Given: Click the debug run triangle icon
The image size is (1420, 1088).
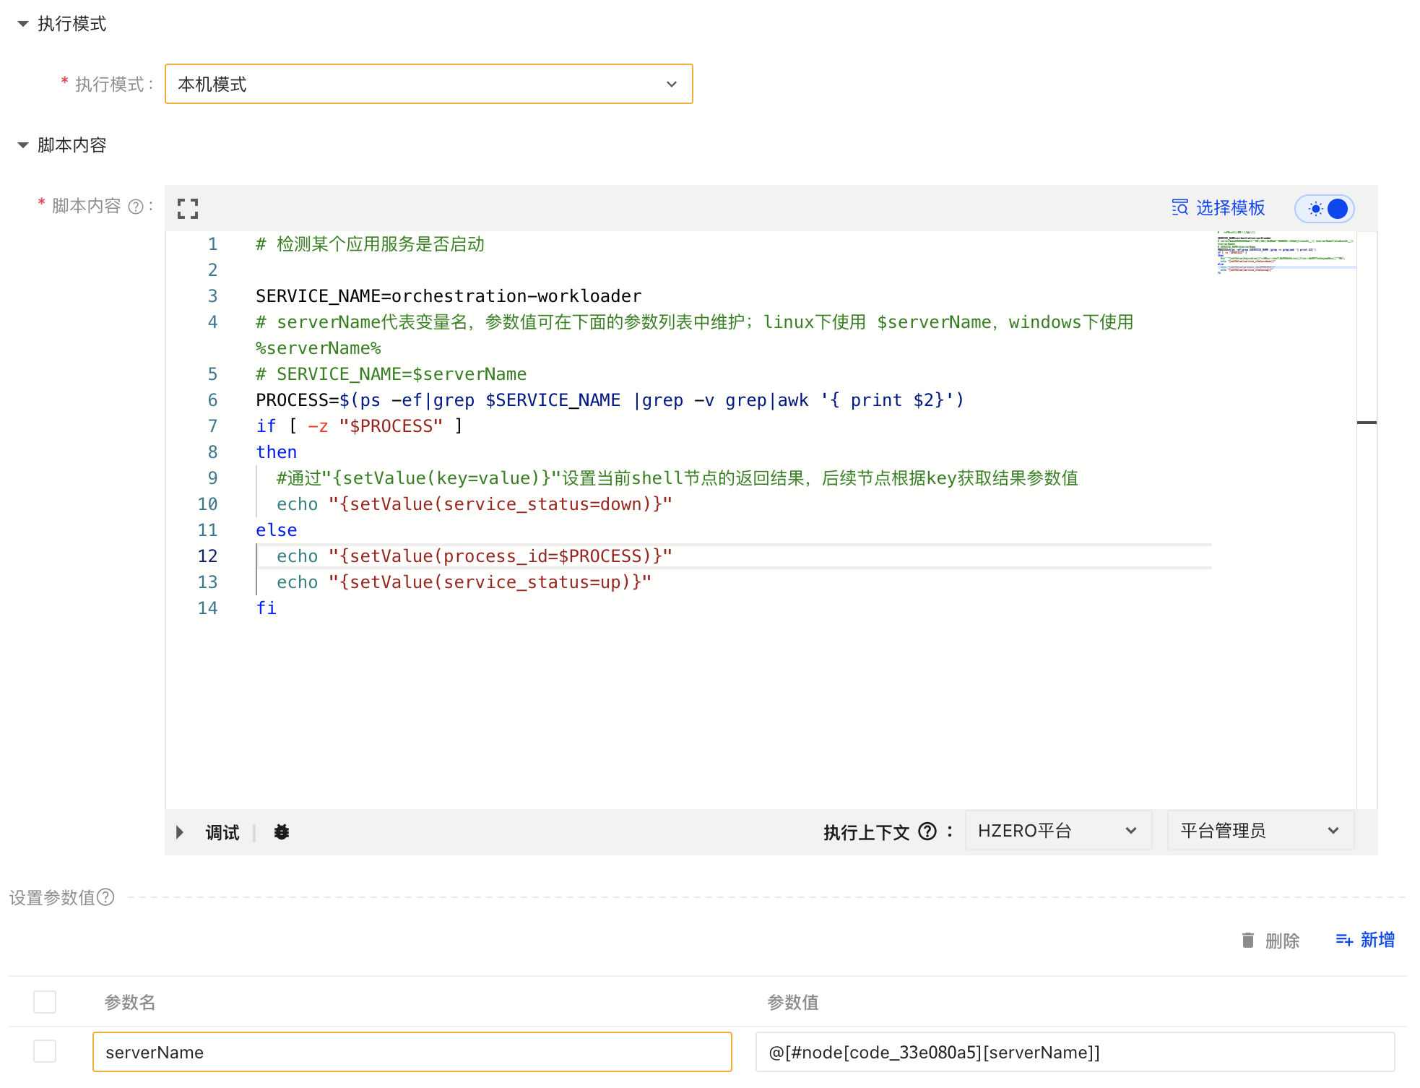Looking at the screenshot, I should (180, 832).
